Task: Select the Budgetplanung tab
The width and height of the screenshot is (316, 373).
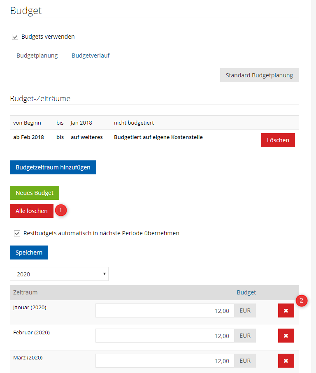Action: pos(37,56)
